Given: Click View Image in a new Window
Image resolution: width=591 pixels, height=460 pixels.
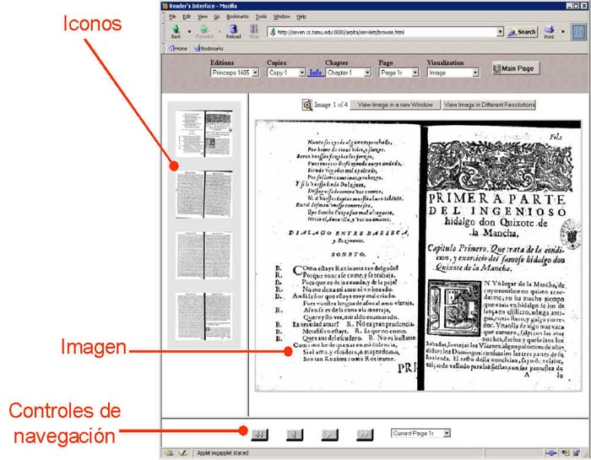Looking at the screenshot, I should pos(395,105).
